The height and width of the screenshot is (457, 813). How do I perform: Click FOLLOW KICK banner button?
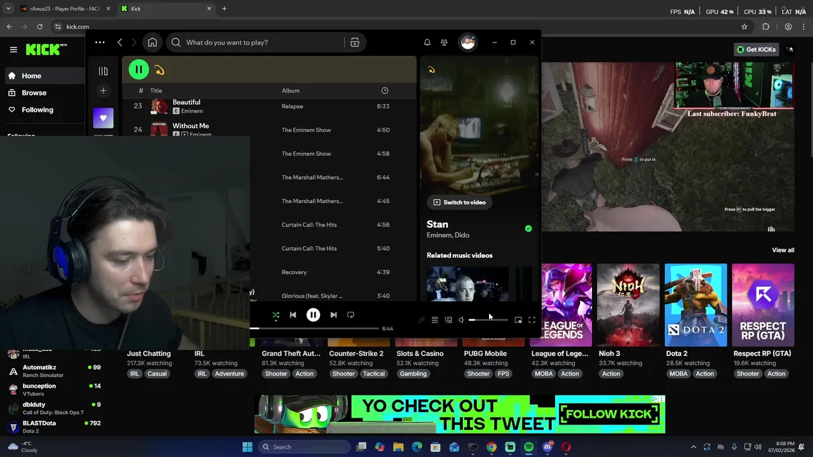tap(609, 414)
